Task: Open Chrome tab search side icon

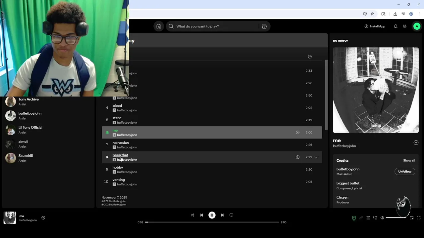Action: tap(383, 14)
